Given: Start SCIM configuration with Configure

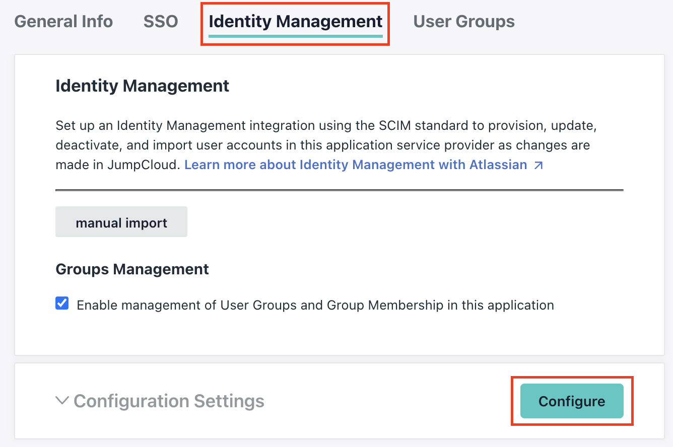Looking at the screenshot, I should point(572,401).
